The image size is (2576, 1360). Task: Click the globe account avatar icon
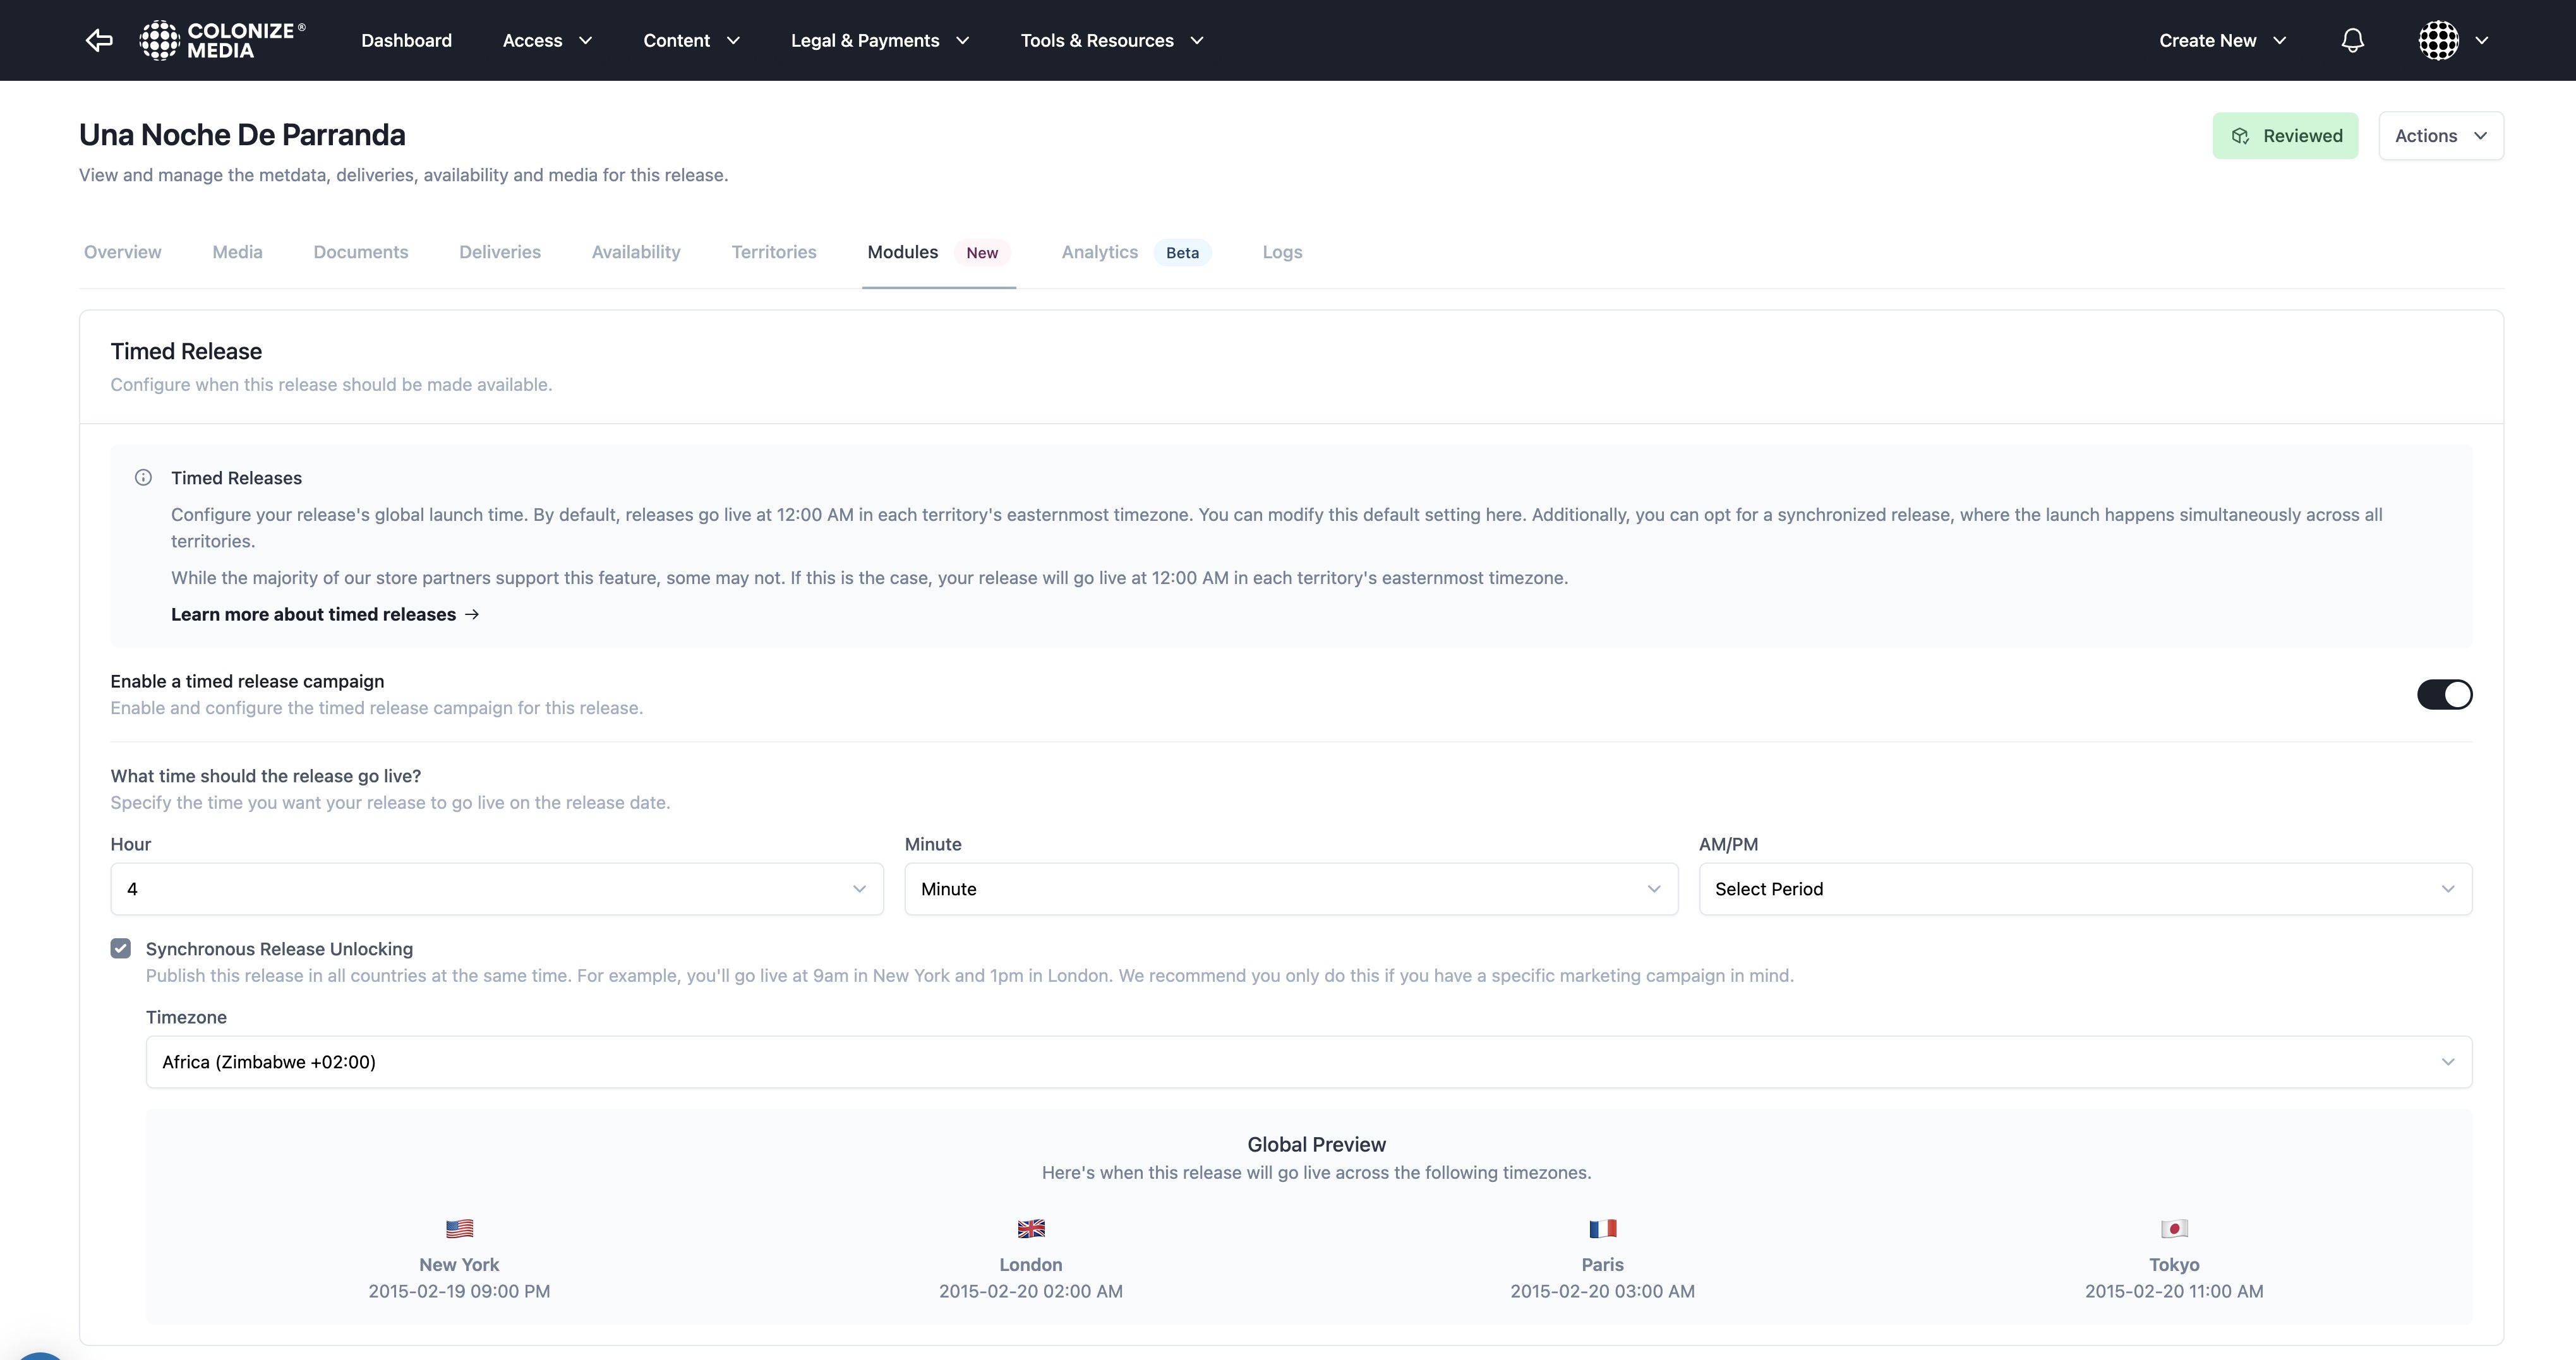coord(2438,40)
